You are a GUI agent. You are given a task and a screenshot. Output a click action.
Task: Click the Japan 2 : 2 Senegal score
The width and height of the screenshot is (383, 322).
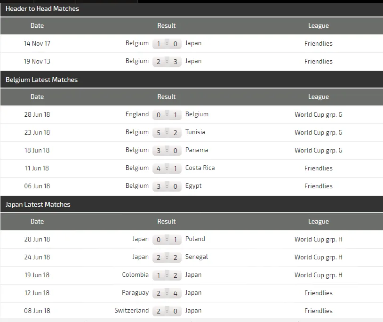pyautogui.click(x=167, y=258)
